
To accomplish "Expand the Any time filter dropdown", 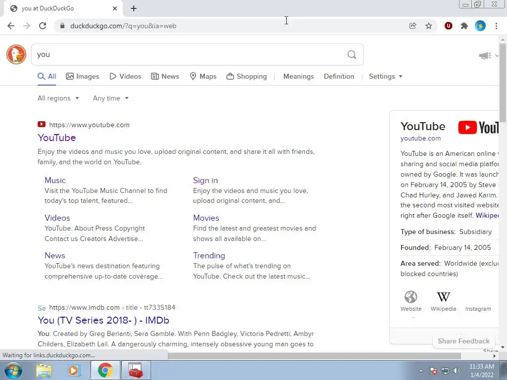I will pos(111,98).
